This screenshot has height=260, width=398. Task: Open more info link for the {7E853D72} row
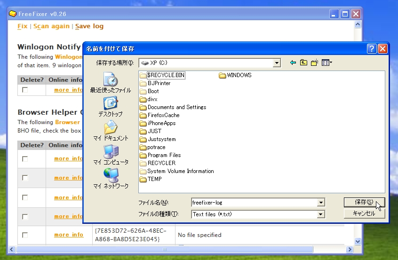click(x=69, y=235)
